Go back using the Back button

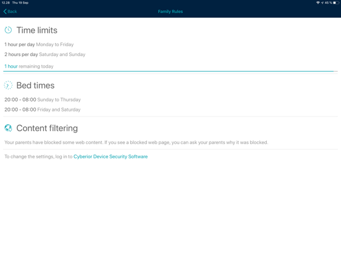11,12
